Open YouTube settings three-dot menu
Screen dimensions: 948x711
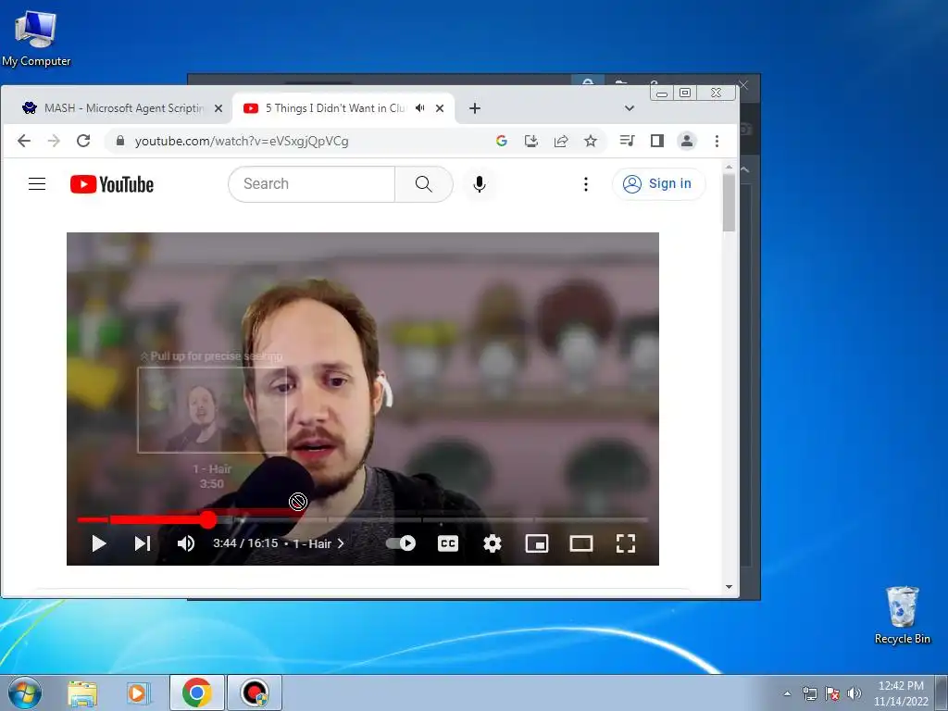(585, 184)
